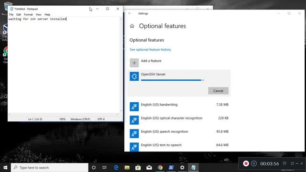Click the Add a feature label
Screen dimensions: 306x172
pyautogui.click(x=151, y=61)
